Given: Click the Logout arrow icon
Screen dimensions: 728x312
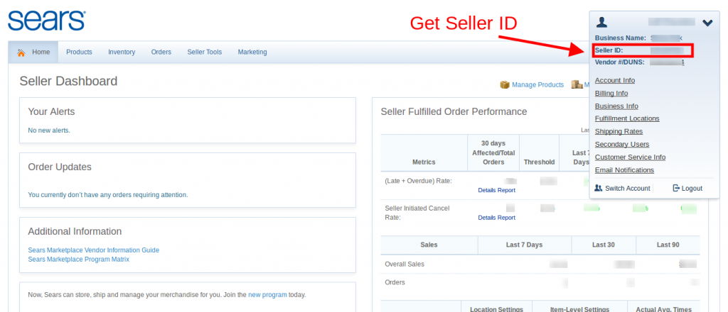Looking at the screenshot, I should pyautogui.click(x=676, y=189).
